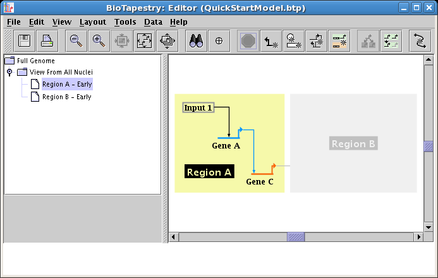This screenshot has width=438, height=278.
Task: Click the wavy path icon at toolbar end
Action: [420, 41]
